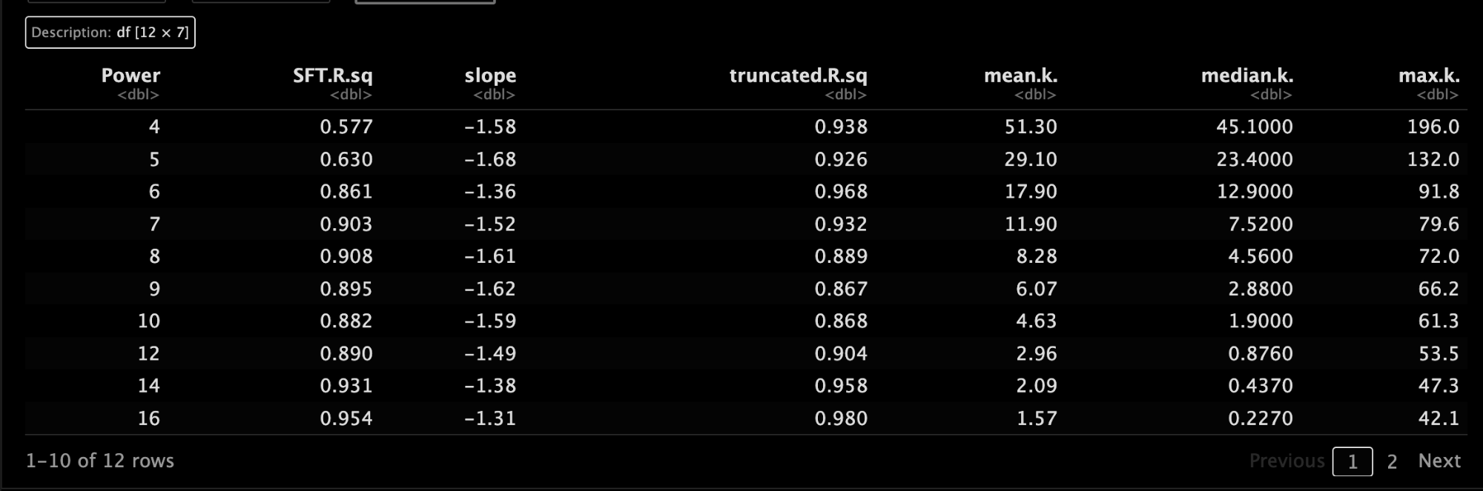
Task: Select the max.k. column header
Action: [x=1429, y=76]
